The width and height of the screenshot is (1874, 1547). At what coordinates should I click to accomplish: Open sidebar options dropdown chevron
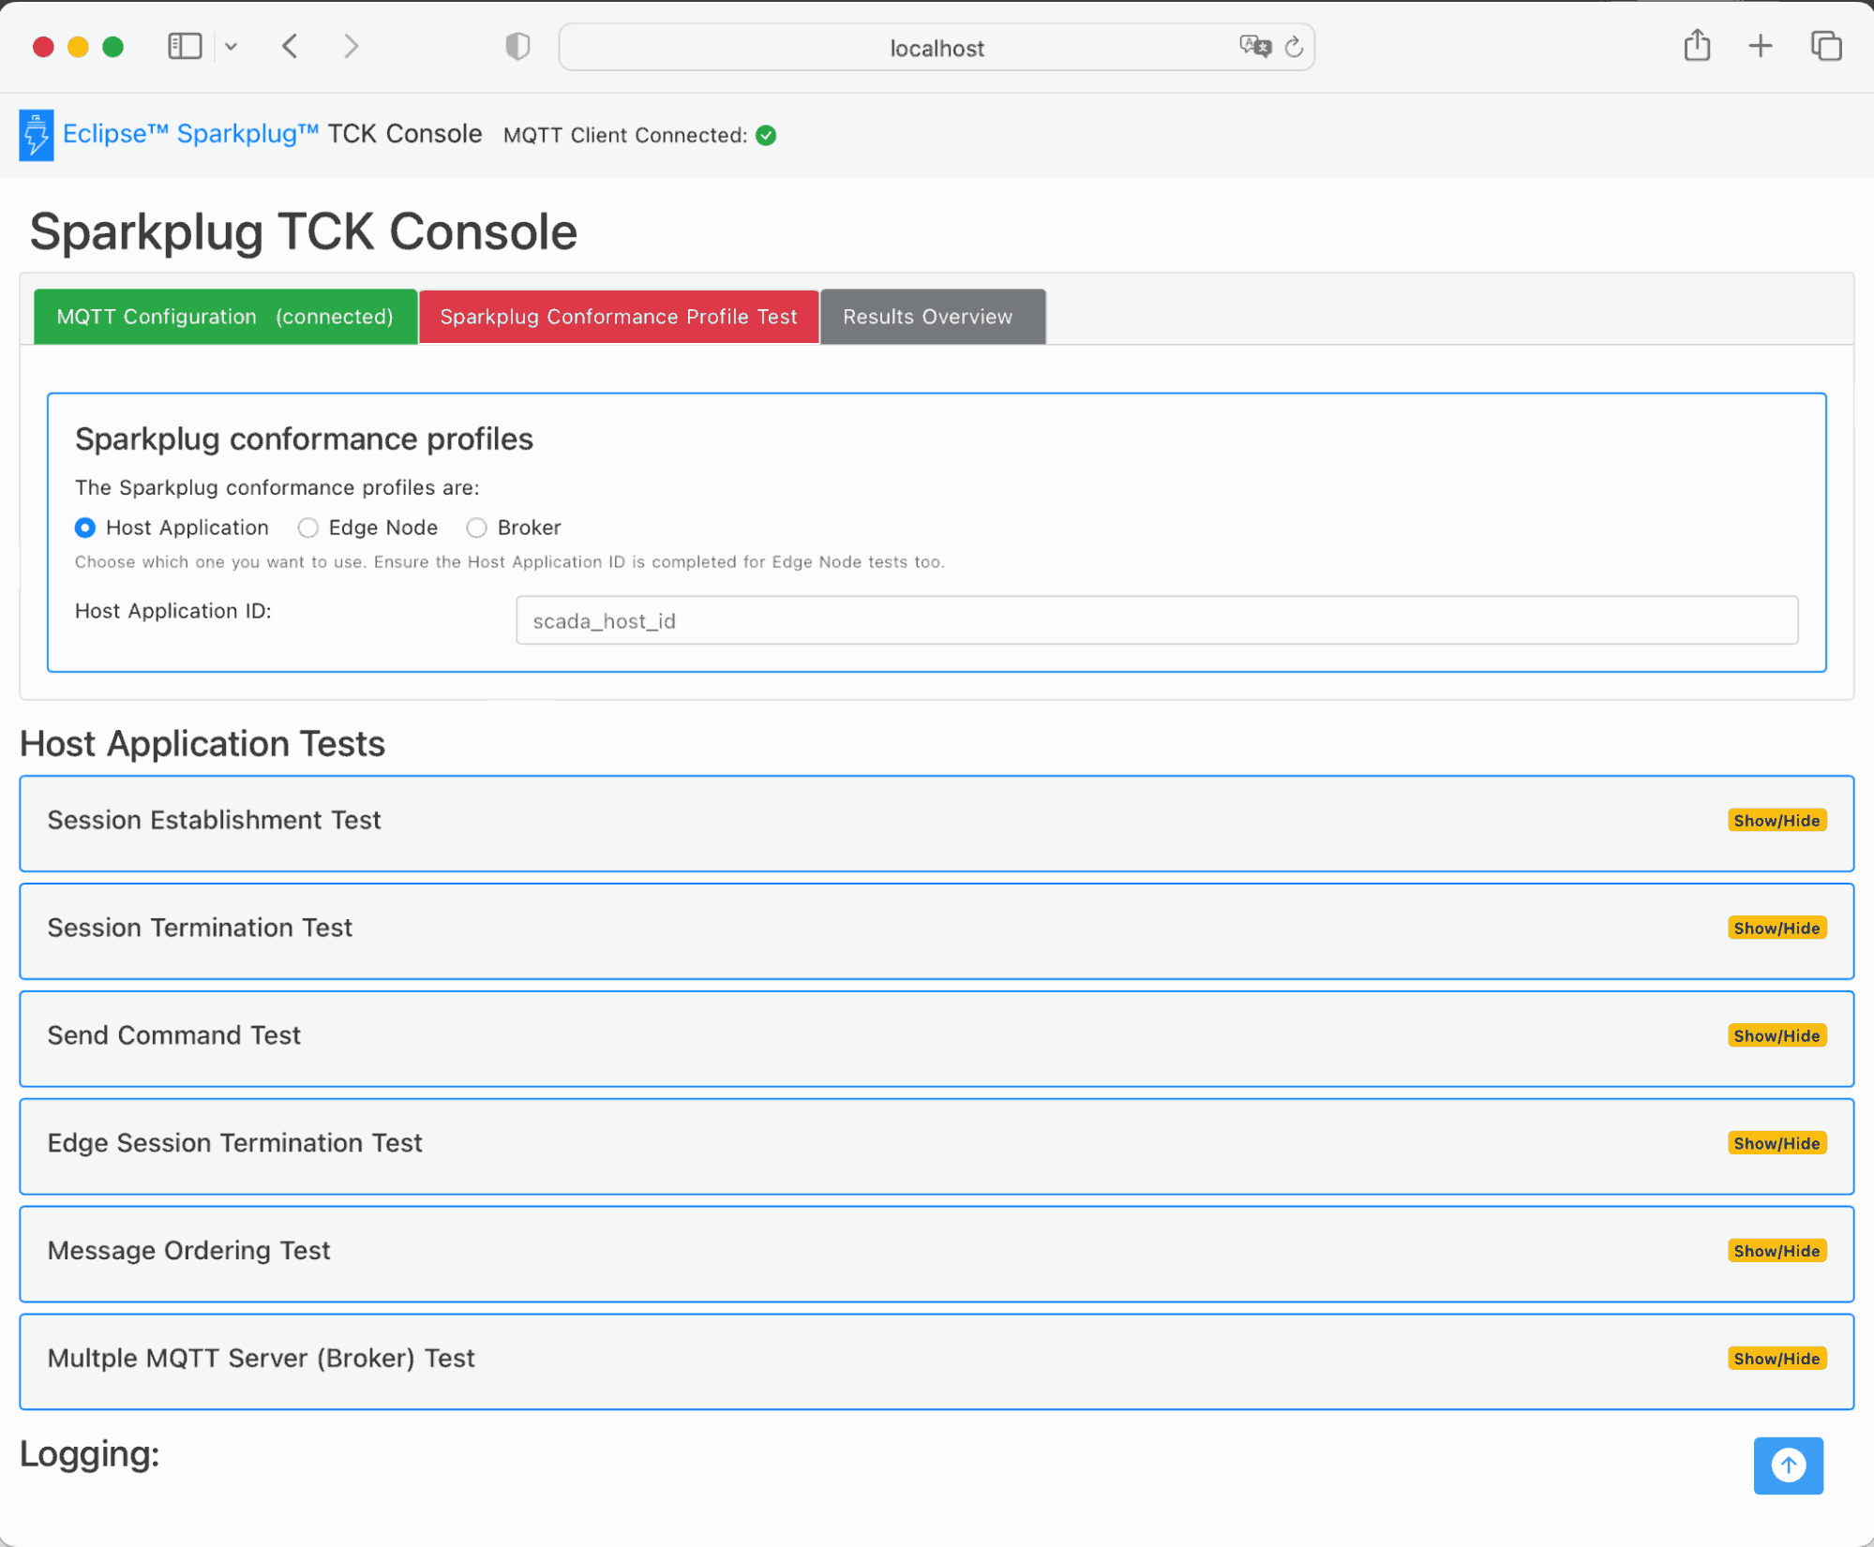pos(231,46)
